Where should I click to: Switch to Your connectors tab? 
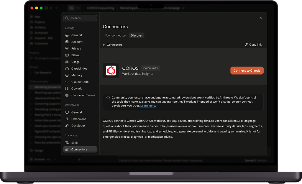[x=116, y=35]
